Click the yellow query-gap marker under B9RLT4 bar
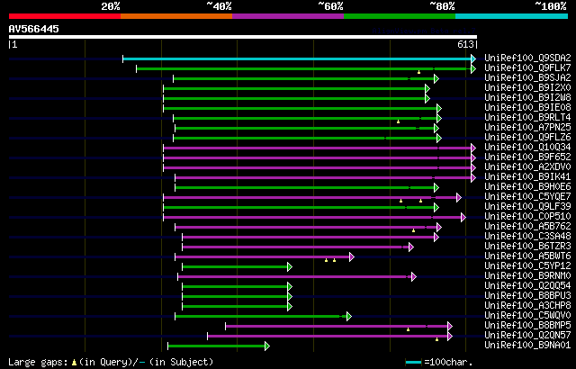576x369 pixels. click(x=398, y=121)
